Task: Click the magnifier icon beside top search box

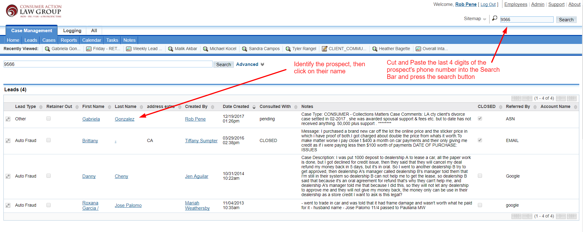Action: tap(495, 19)
